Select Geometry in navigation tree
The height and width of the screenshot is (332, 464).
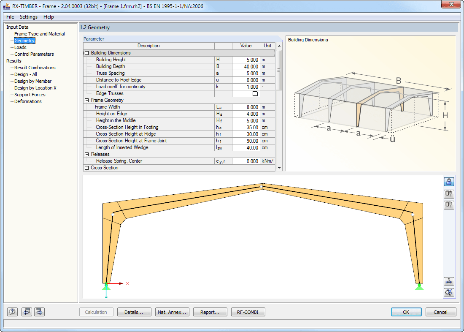coord(24,41)
